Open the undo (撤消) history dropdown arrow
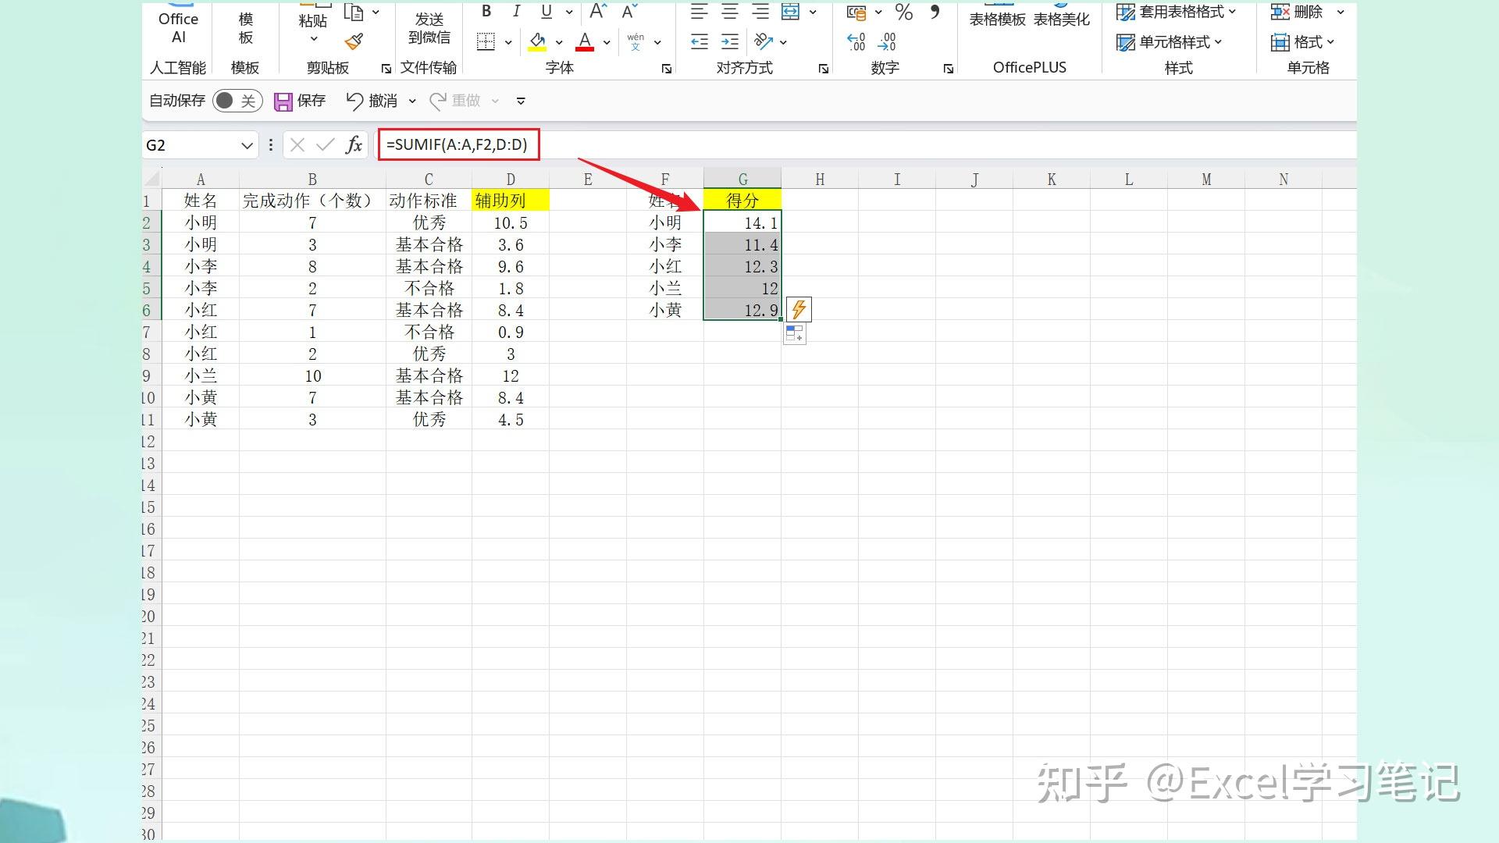The image size is (1499, 843). 412,101
